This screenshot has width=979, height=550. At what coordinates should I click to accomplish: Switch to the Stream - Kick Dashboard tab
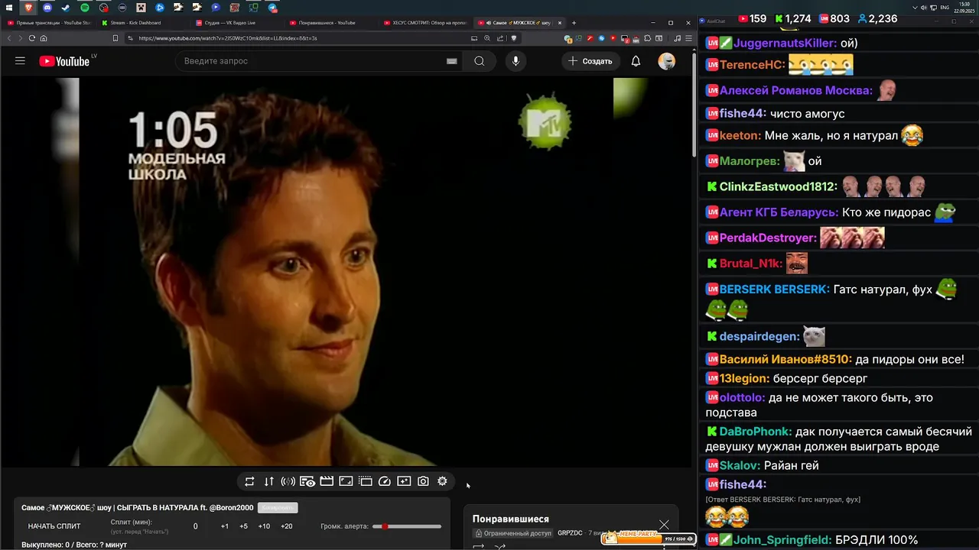142,23
